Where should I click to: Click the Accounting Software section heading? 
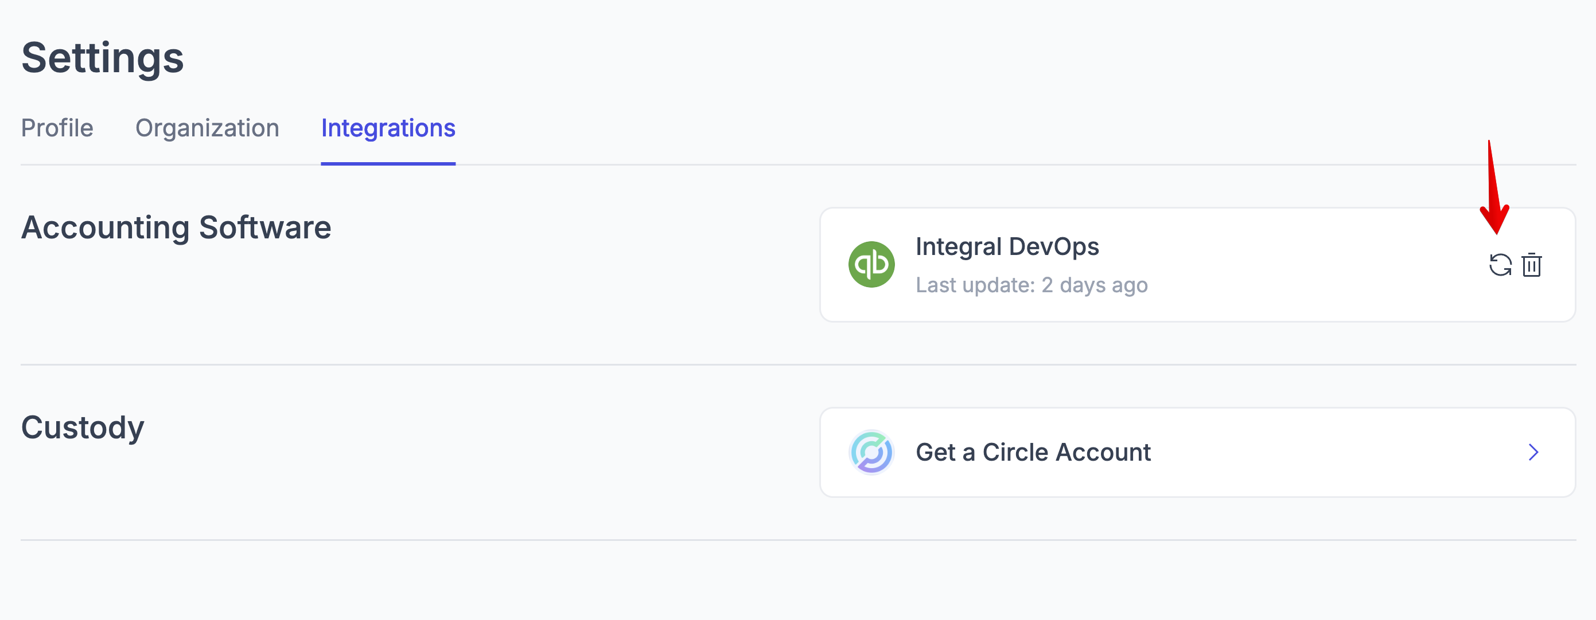[176, 227]
